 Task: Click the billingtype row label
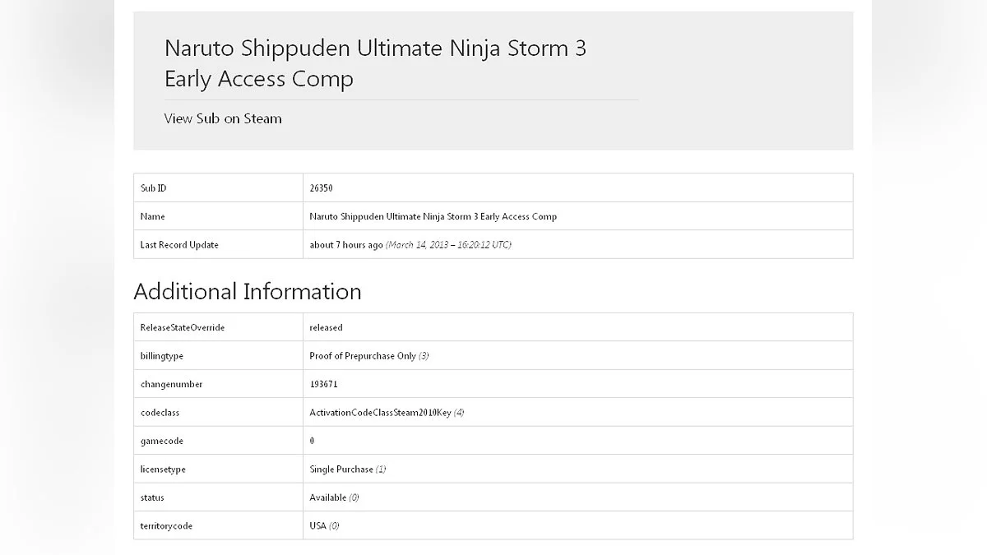pyautogui.click(x=162, y=356)
